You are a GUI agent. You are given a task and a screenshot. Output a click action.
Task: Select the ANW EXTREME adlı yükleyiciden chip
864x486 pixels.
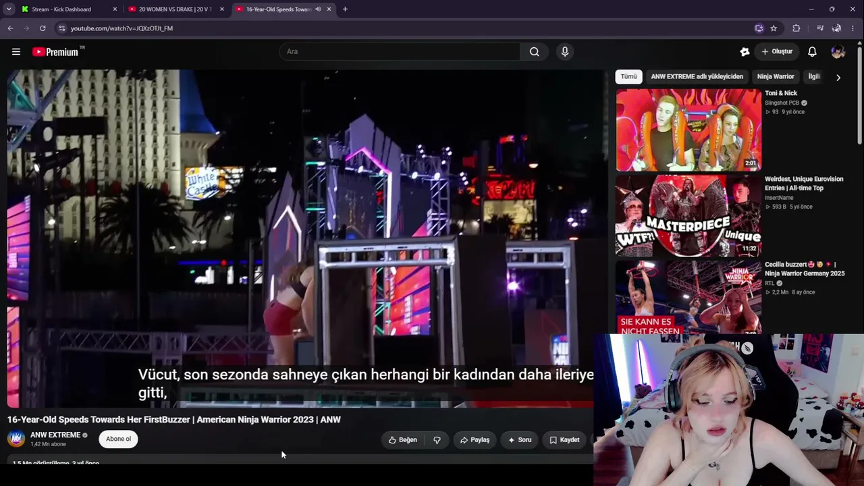tap(697, 77)
